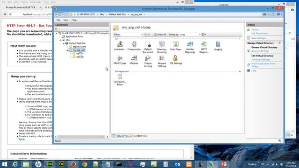This screenshot has width=299, height=168.
Task: Click the Edit Permissions action link
Action: [260, 33]
